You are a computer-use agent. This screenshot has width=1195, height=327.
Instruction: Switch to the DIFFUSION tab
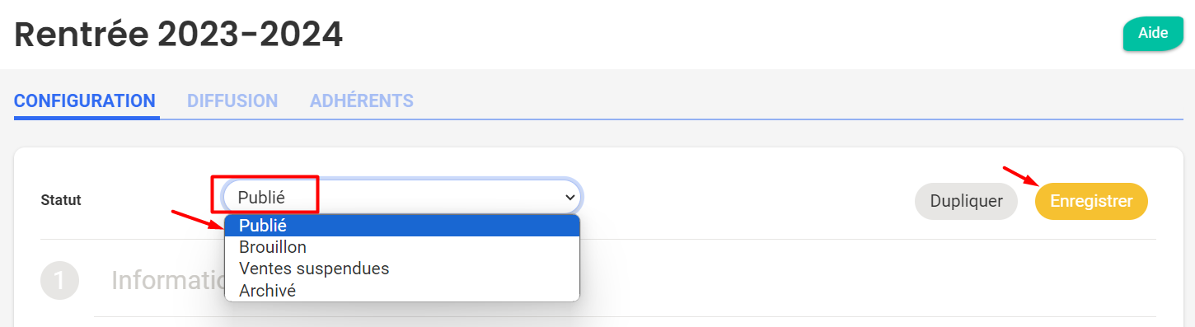coord(232,101)
